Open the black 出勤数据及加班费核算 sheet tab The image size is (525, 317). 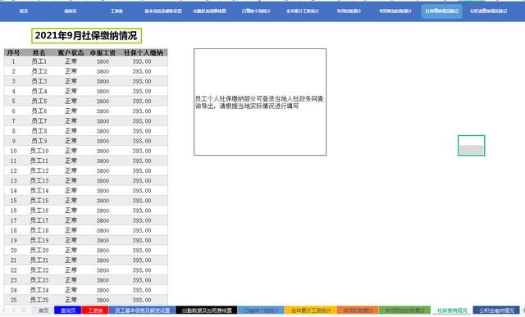pos(207,310)
